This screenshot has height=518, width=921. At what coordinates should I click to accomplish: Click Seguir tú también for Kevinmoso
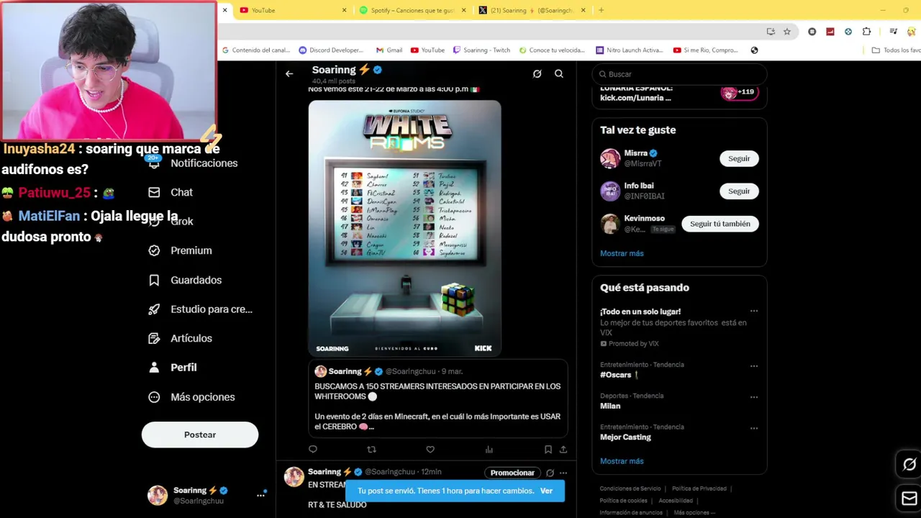click(720, 224)
